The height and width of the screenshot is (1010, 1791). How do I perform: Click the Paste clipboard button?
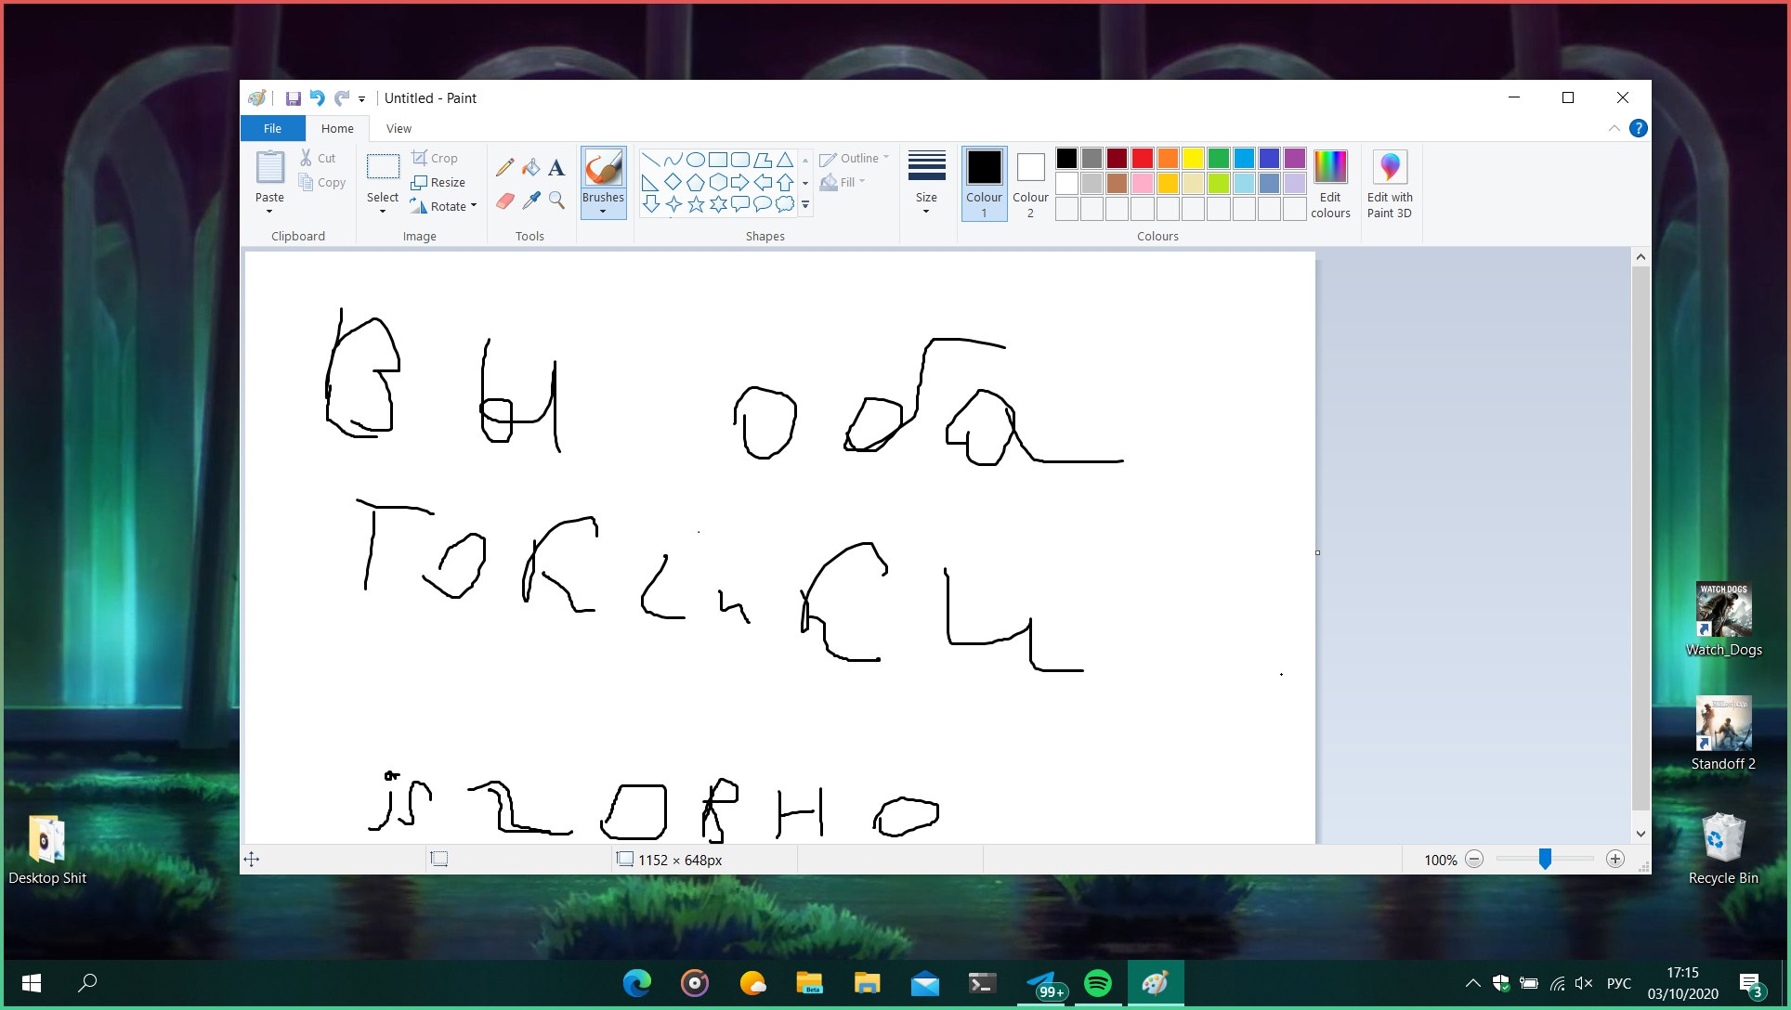[x=269, y=169]
